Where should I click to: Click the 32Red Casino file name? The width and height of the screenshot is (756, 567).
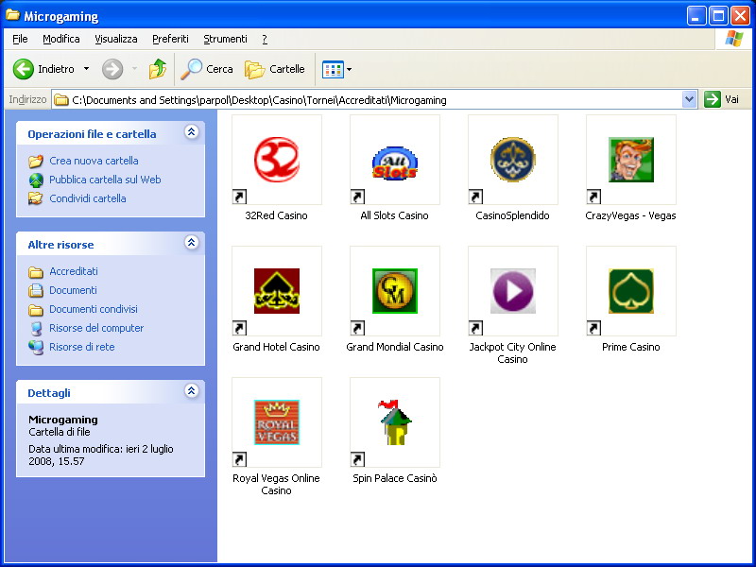click(x=276, y=215)
